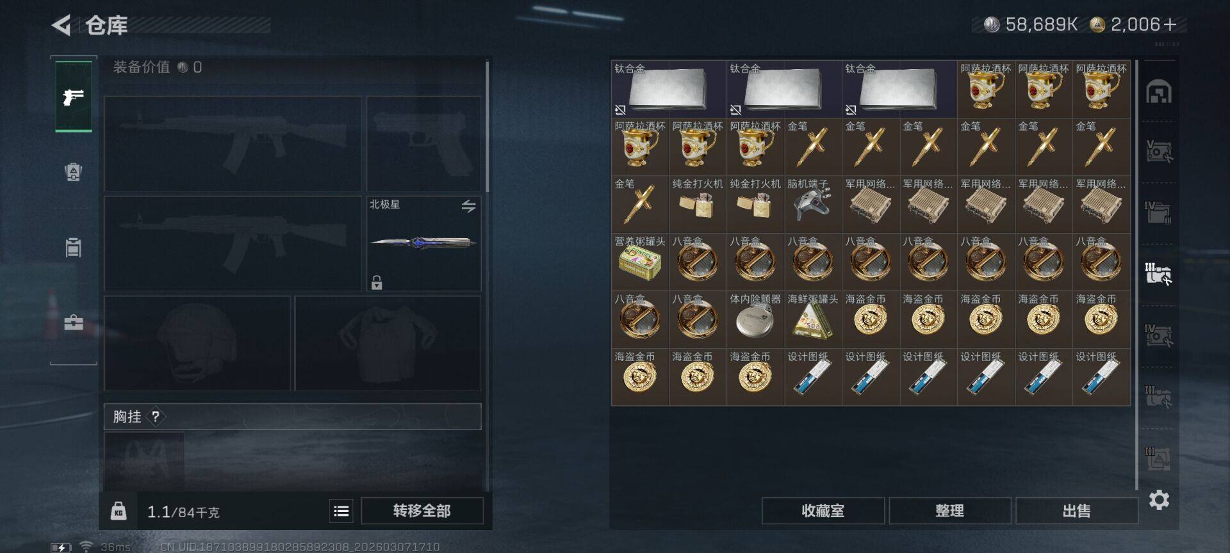Click the 转移全部 button

pos(422,511)
